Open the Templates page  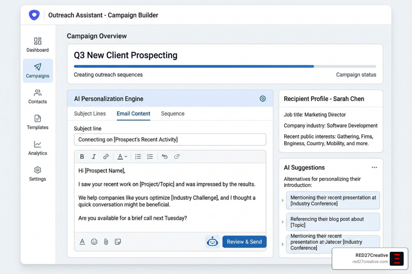[38, 122]
